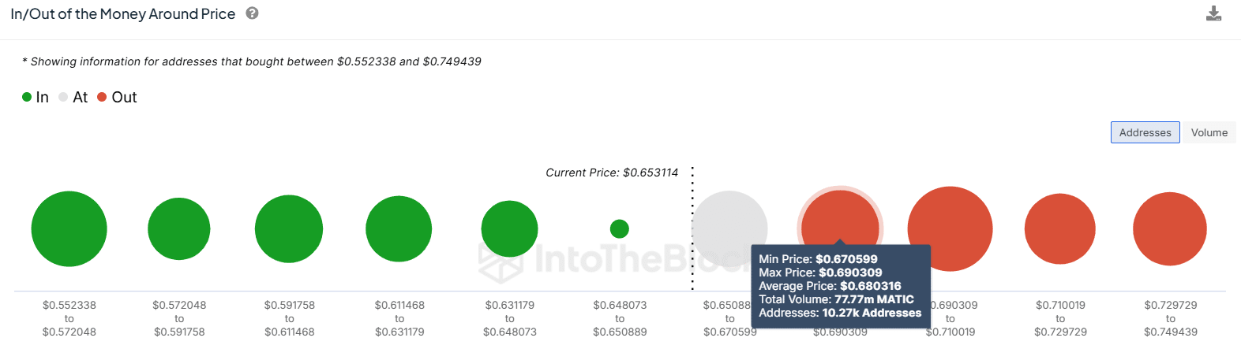
Task: Click the green bubble for $0.631179 to $0.648073
Action: 509,228
